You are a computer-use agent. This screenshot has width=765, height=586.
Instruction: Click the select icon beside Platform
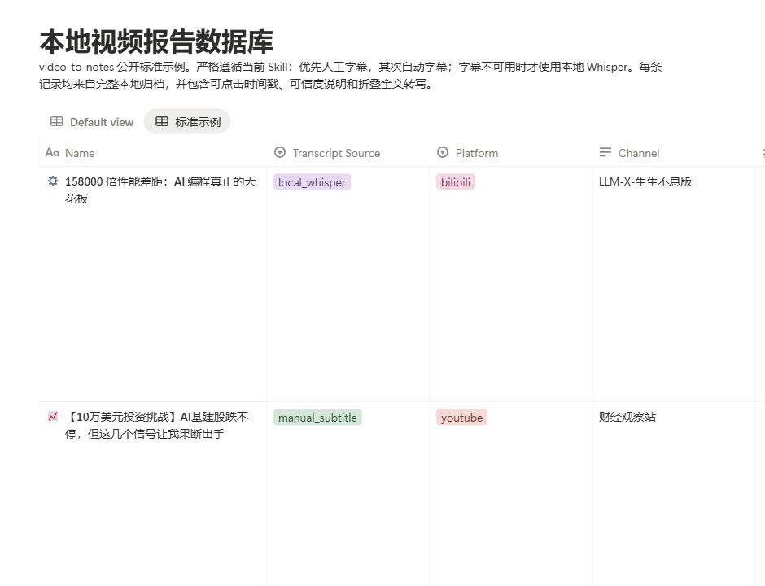click(443, 152)
